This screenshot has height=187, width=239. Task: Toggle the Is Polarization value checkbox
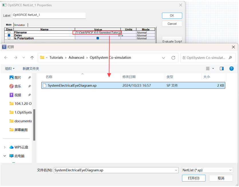coord(98,38)
